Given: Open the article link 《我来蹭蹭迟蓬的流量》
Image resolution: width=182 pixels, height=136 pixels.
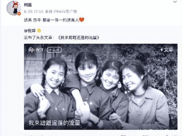Looking at the screenshot, I should point(78,38).
